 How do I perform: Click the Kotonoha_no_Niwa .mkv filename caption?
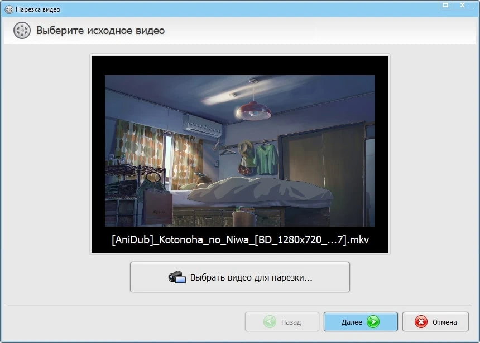(x=240, y=239)
